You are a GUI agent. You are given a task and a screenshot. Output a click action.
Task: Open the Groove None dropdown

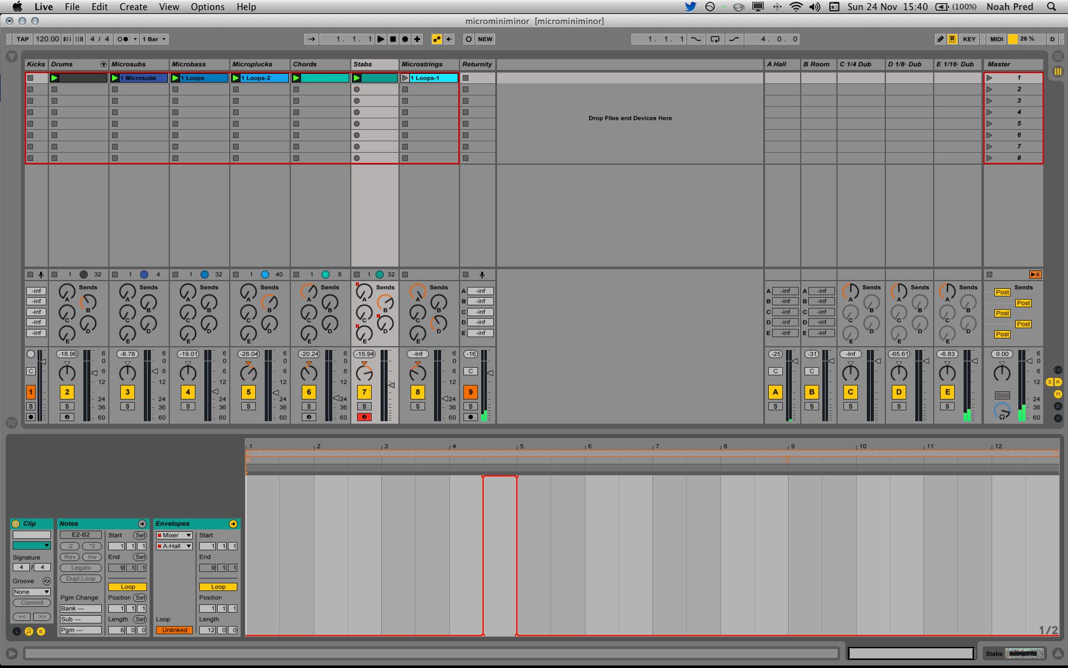32,592
